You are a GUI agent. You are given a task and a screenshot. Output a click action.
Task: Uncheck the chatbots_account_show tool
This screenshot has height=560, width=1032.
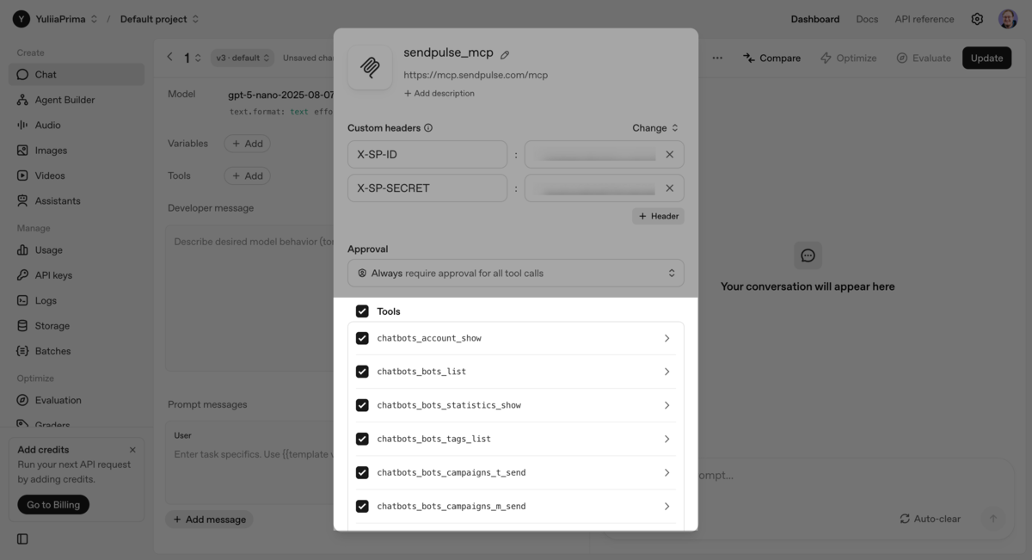click(362, 338)
